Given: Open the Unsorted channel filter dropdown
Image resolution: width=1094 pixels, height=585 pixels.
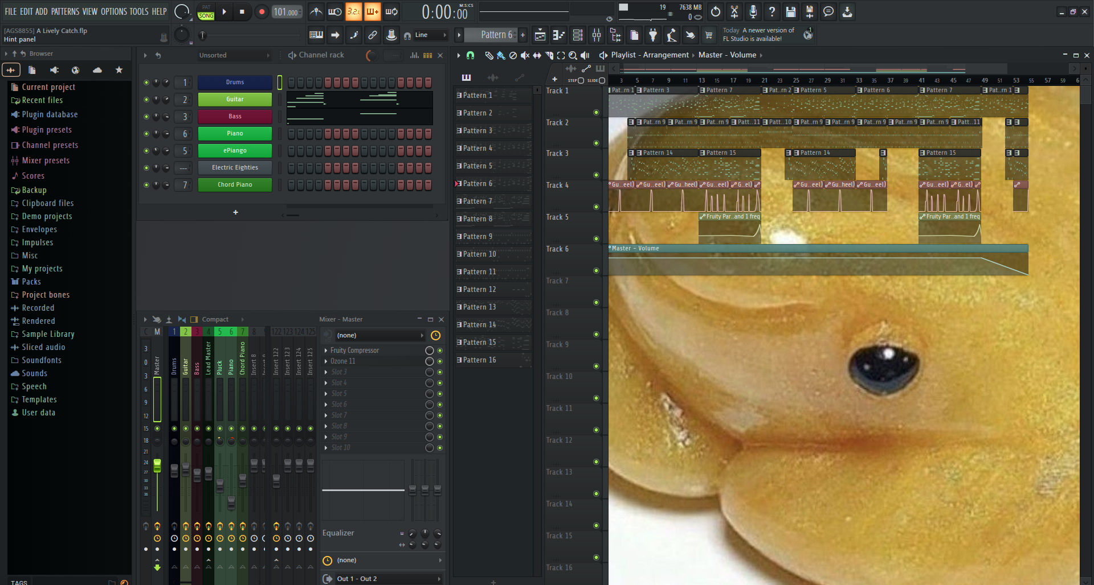Looking at the screenshot, I should [234, 55].
